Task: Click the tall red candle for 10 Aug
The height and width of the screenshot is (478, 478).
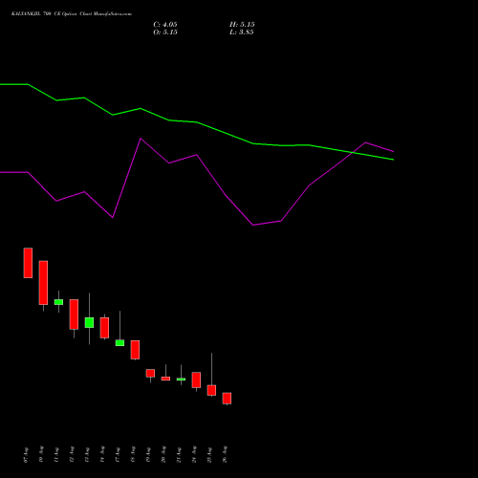Action: click(43, 283)
